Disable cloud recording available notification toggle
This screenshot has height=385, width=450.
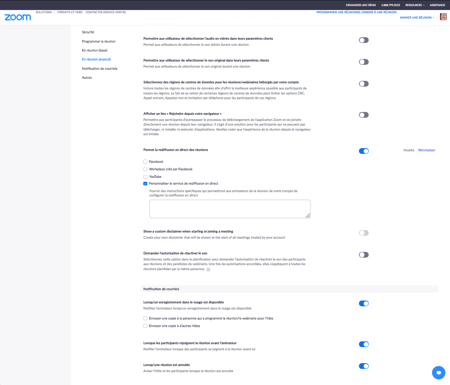click(364, 303)
